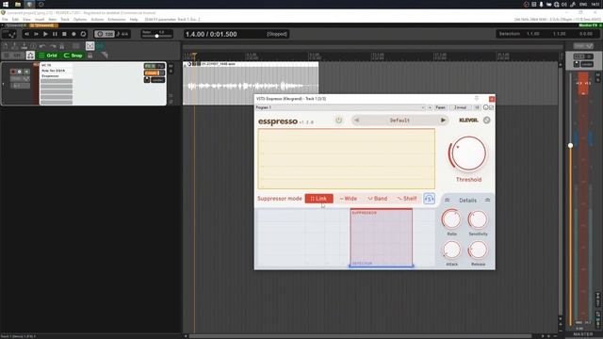
Task: Click the Threshold knob
Action: [x=468, y=153]
